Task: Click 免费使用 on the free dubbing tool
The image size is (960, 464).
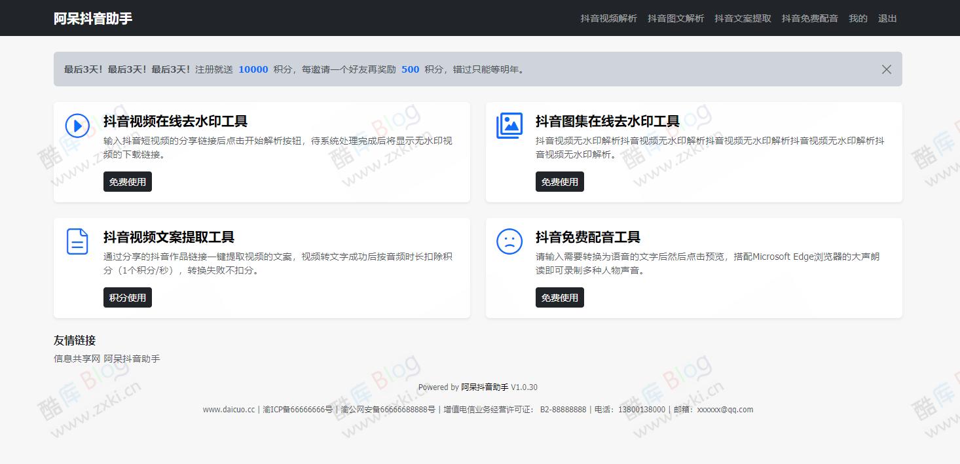Action: (x=559, y=297)
